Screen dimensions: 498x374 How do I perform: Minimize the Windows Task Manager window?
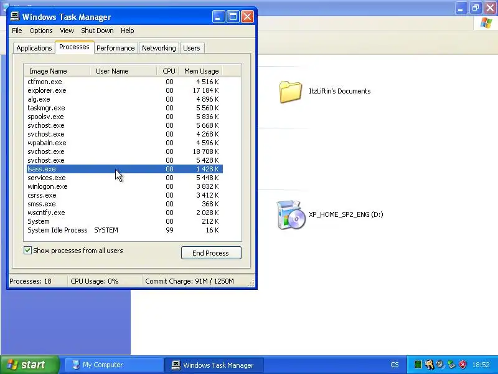click(x=218, y=17)
